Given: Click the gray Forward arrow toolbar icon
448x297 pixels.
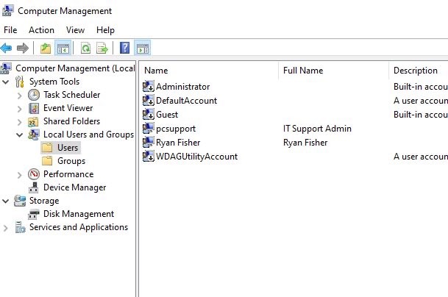Looking at the screenshot, I should [x=23, y=48].
